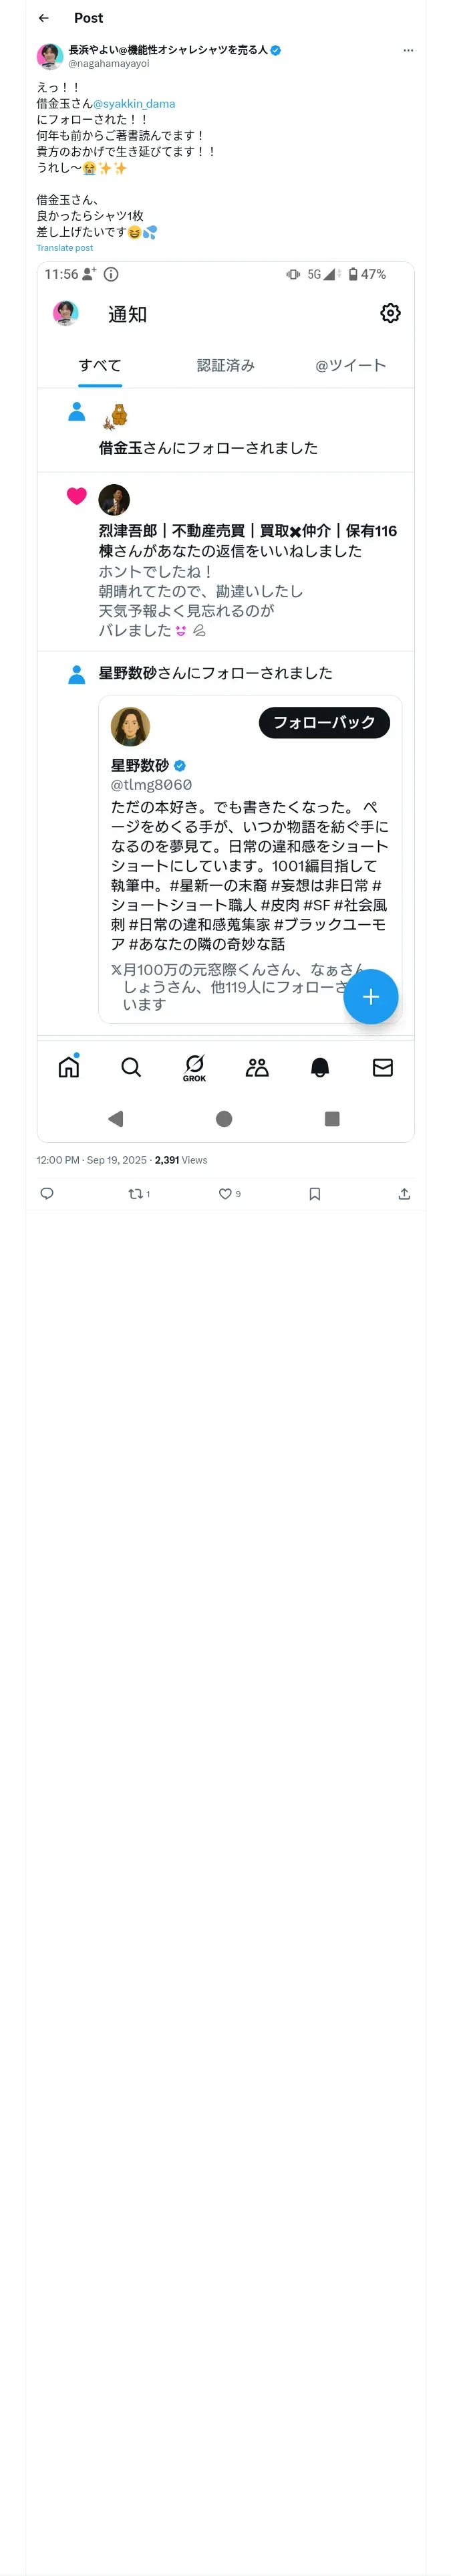Switch to the @ツイート tab

coord(350,365)
